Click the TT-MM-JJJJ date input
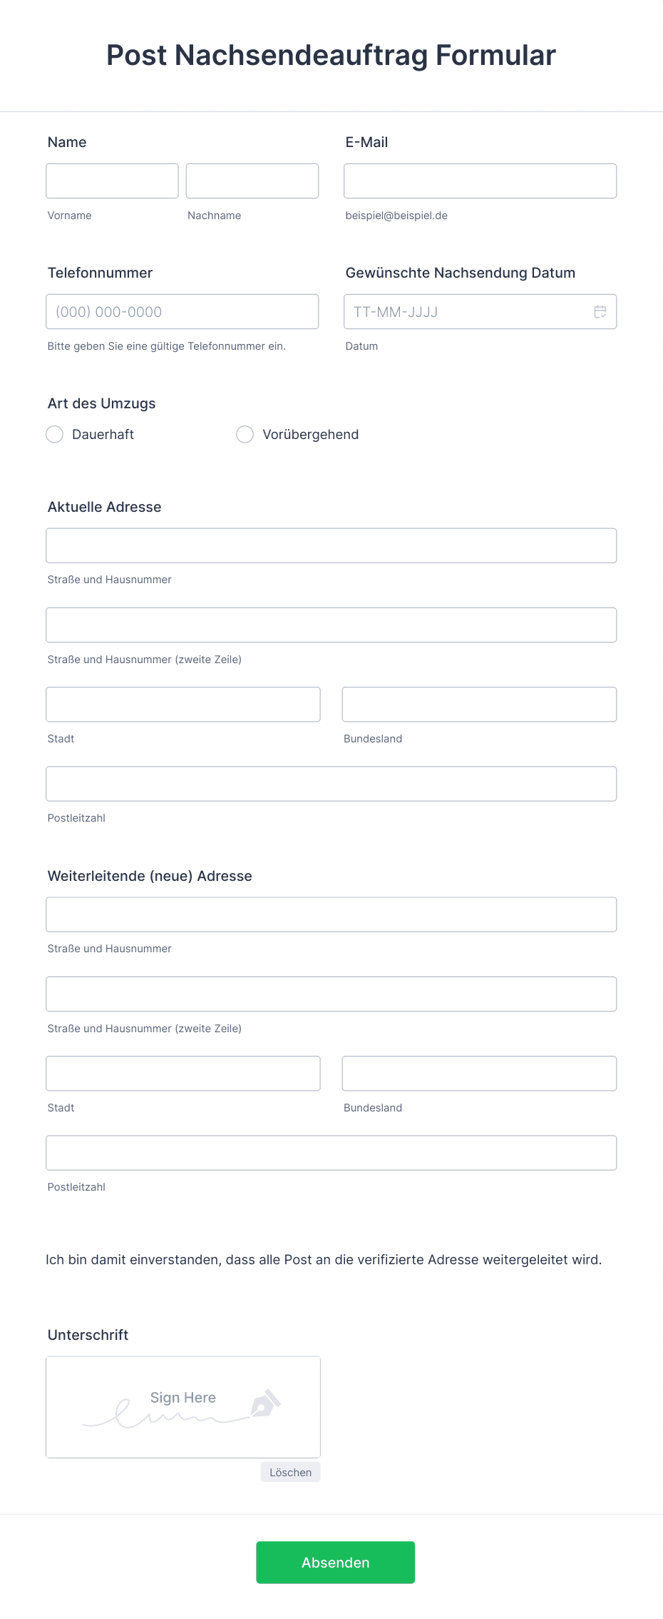 coord(480,312)
